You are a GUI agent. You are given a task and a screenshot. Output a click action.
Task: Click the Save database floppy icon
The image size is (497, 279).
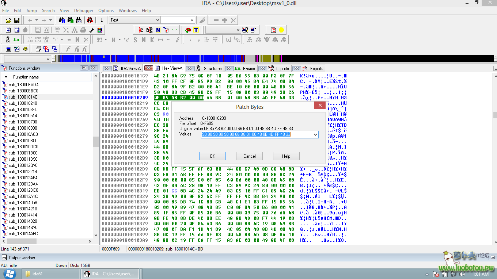pos(17,20)
